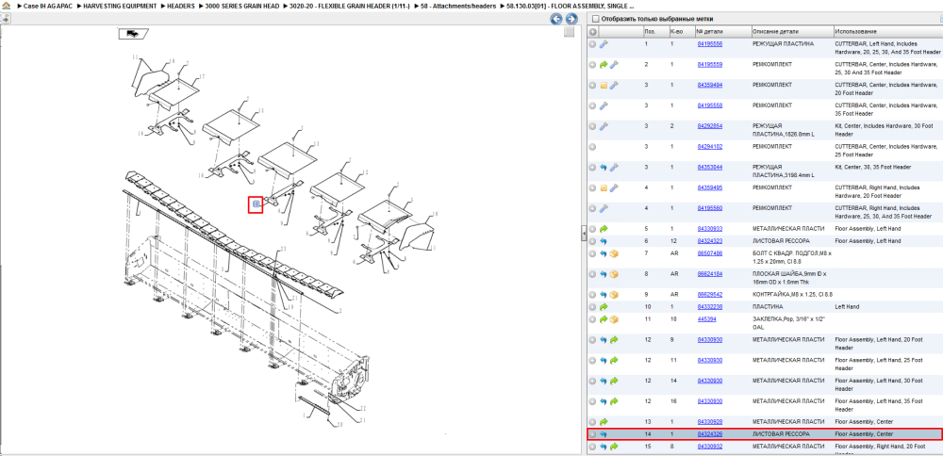Click the highlighted callout marker on the diagram
Viewport: 943px width, 456px height.
click(x=256, y=204)
